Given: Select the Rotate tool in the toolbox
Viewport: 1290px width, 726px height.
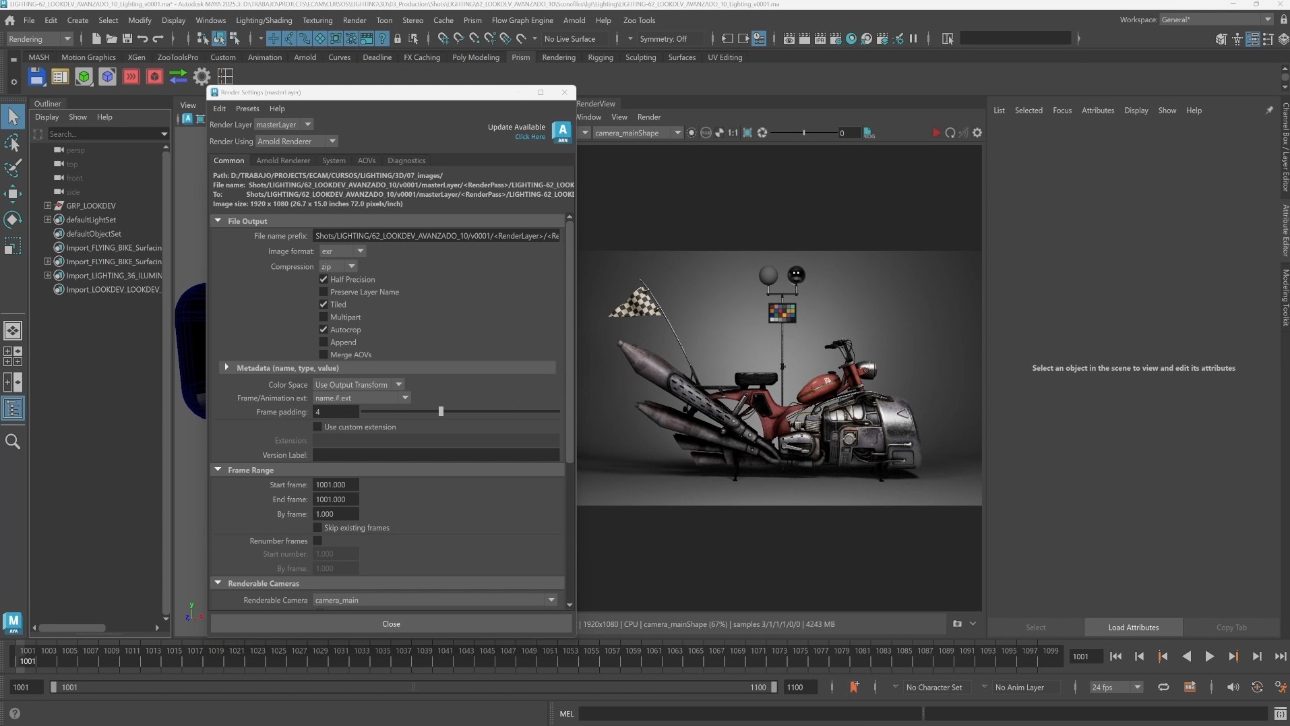Looking at the screenshot, I should (x=12, y=220).
